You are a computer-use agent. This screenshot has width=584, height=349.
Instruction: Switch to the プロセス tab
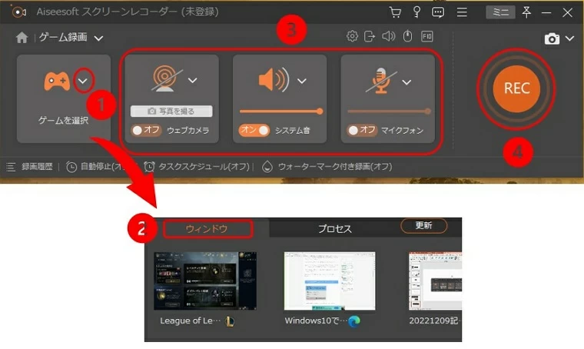334,228
